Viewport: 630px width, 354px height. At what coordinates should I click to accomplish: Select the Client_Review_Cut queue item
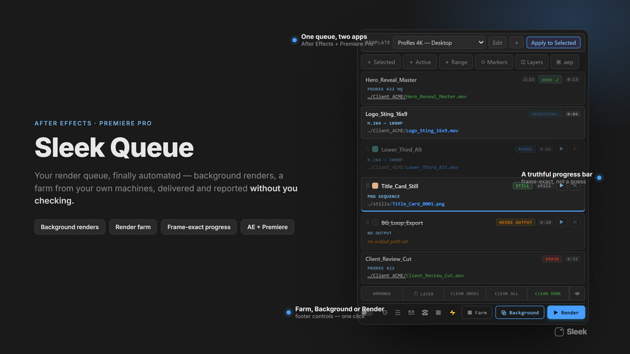coord(473,268)
